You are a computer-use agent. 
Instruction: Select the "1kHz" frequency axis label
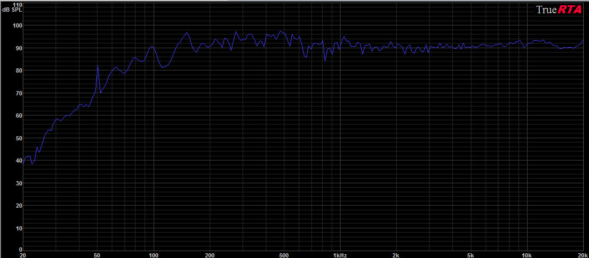point(341,255)
